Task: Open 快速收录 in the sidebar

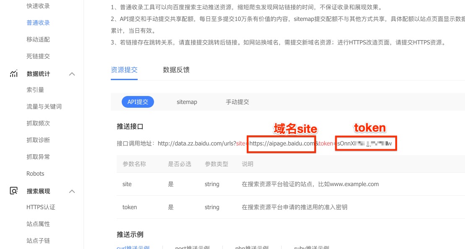Action: [38, 6]
